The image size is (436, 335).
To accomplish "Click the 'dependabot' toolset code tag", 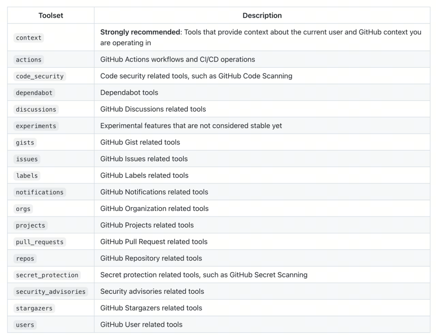I will [x=34, y=93].
